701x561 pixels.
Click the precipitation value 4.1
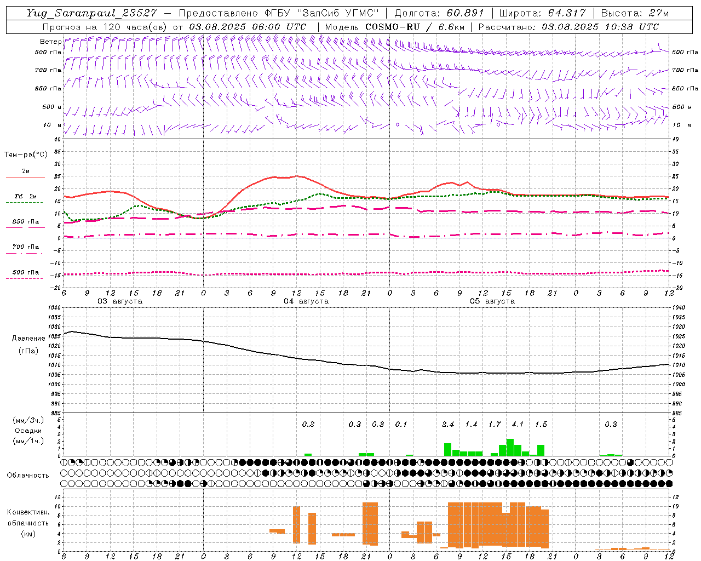518,424
